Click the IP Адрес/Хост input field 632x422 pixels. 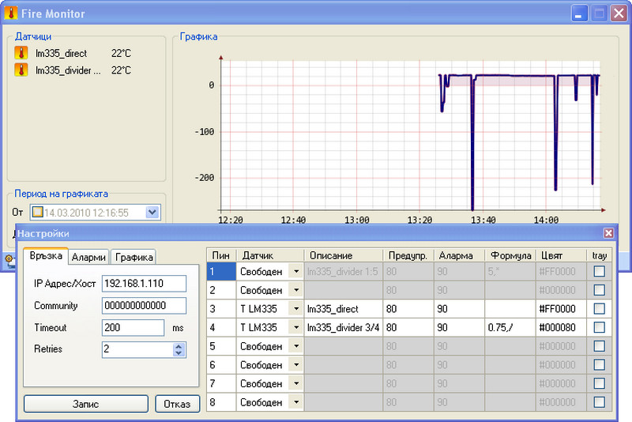pos(144,284)
